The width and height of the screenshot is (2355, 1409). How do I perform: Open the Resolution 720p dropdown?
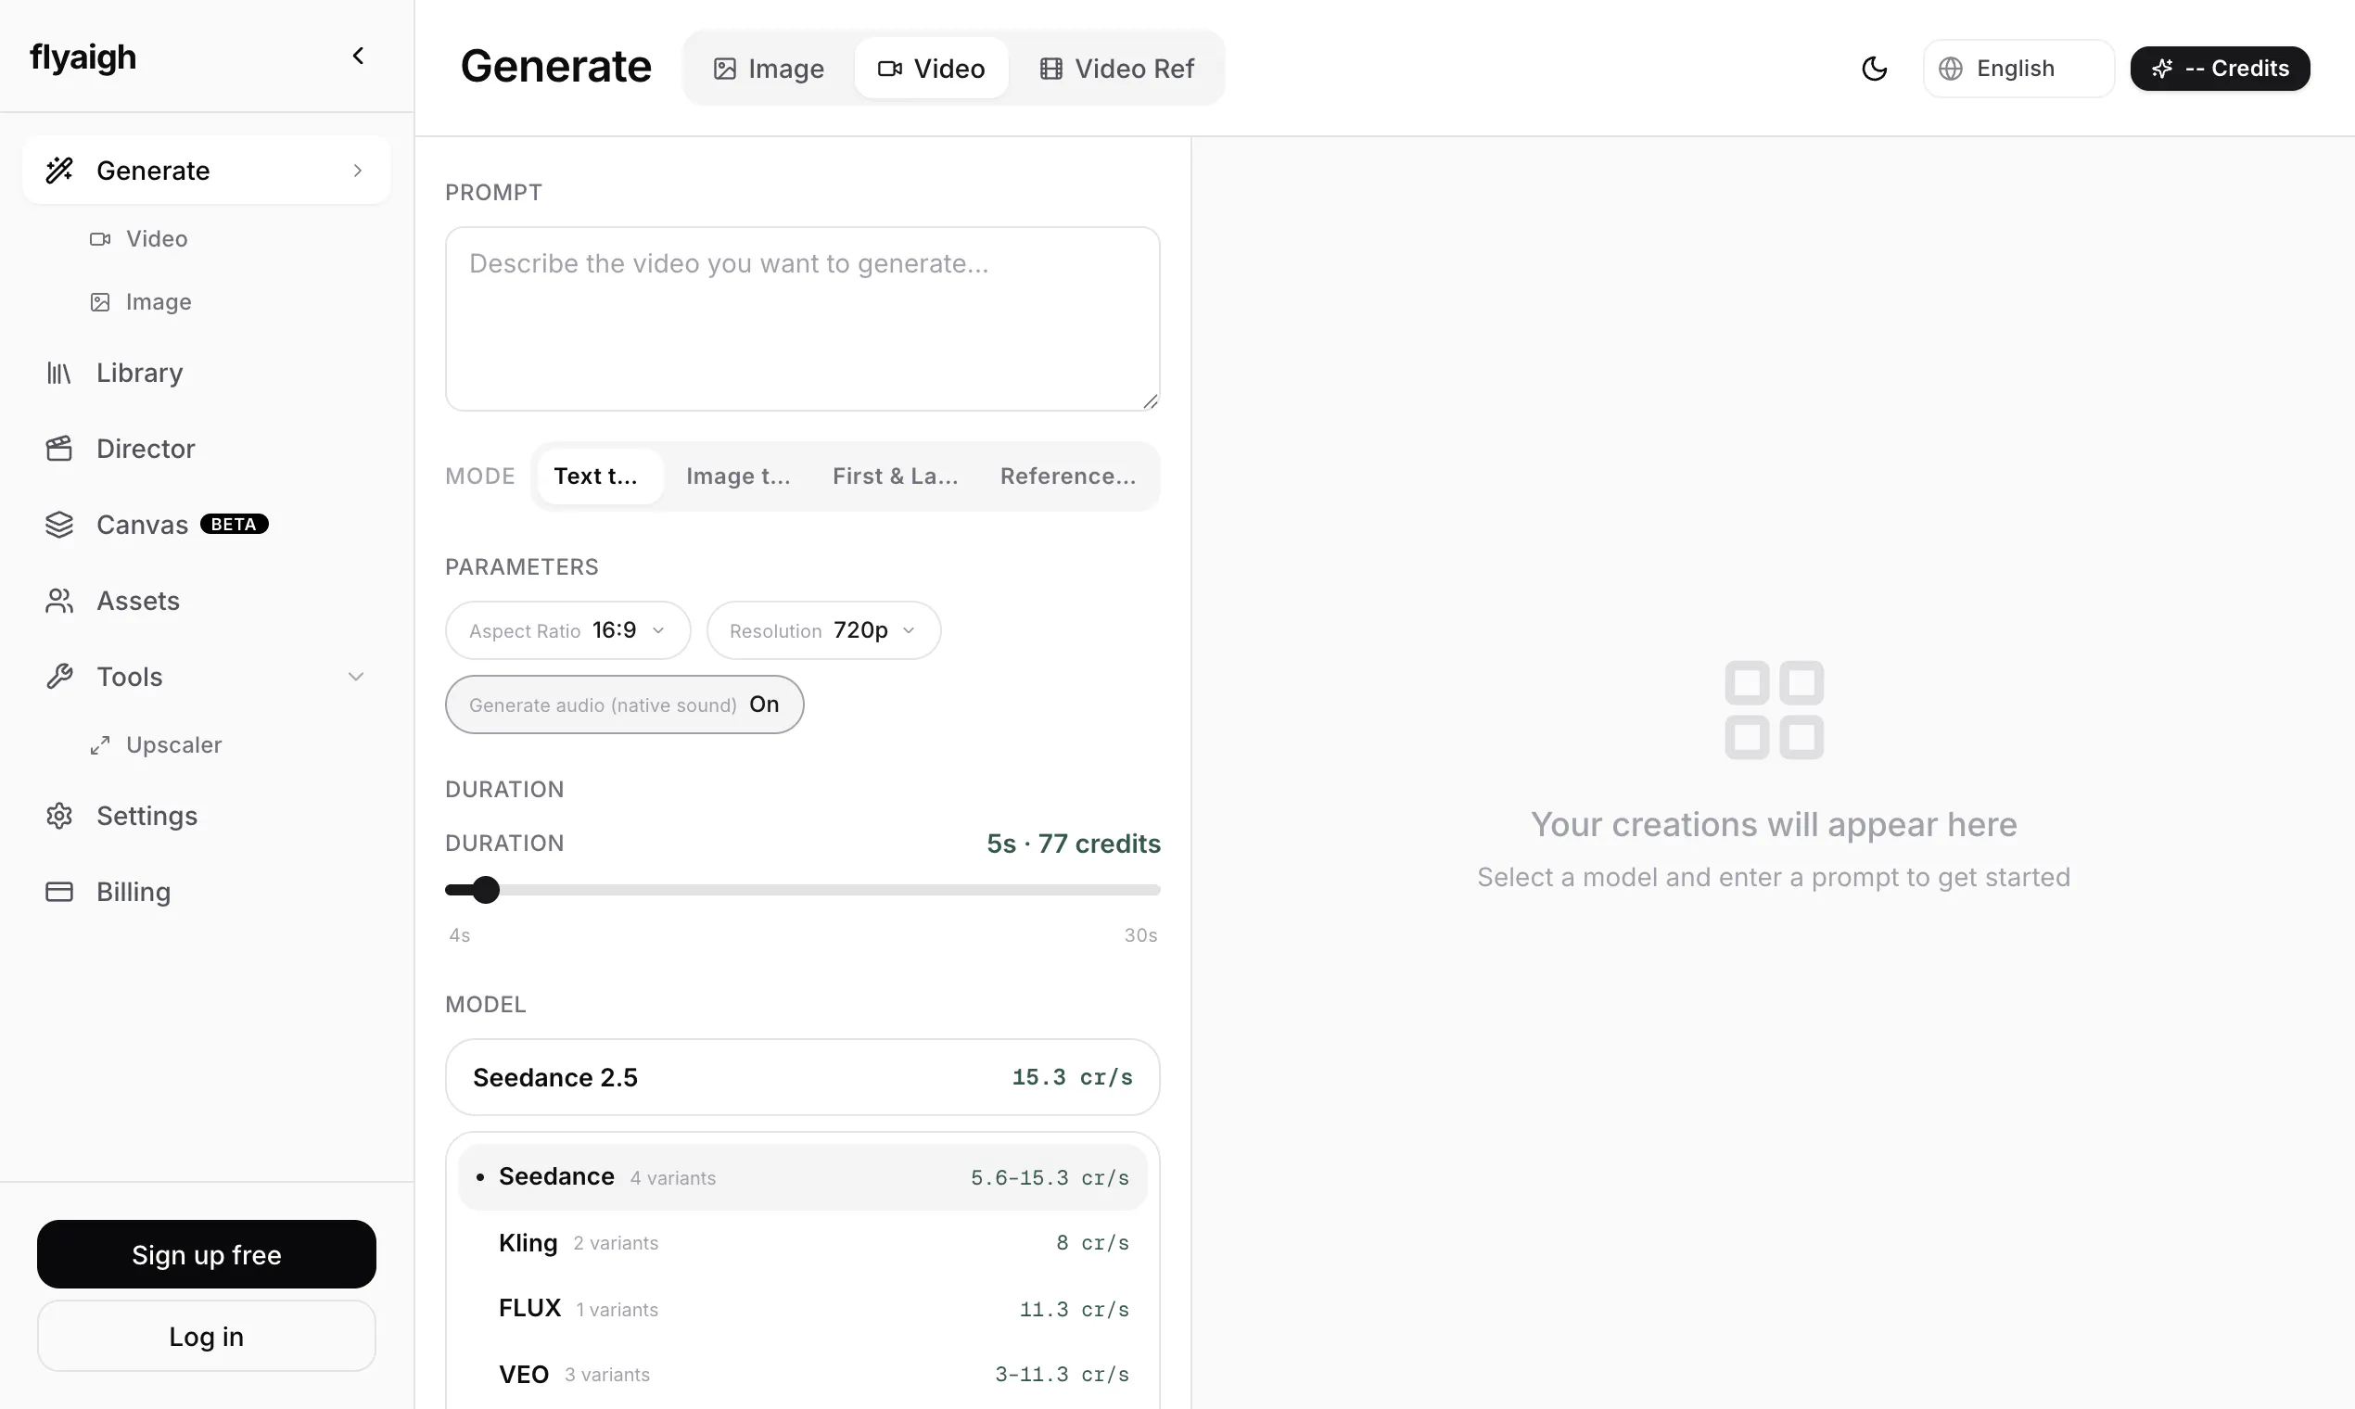[x=822, y=630]
